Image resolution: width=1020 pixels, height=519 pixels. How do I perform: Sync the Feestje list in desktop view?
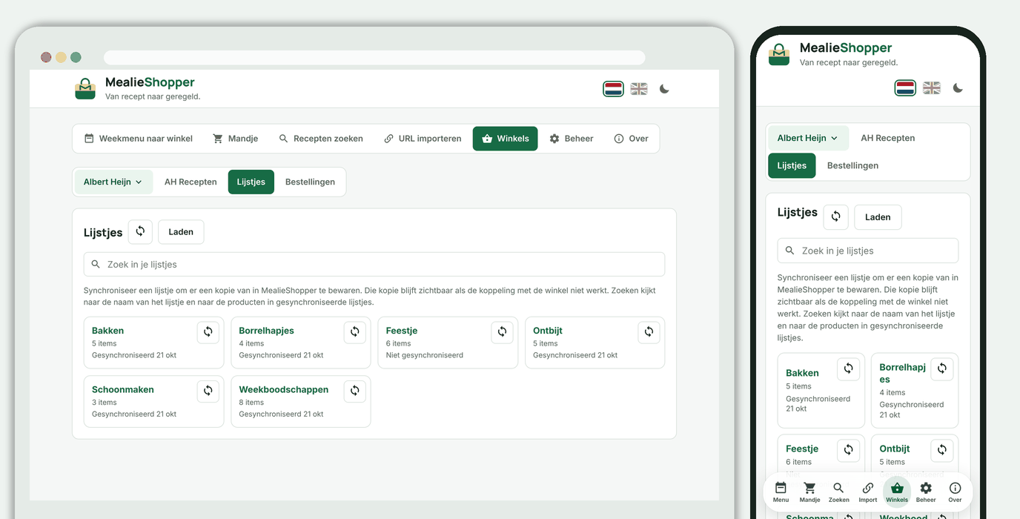coord(502,332)
